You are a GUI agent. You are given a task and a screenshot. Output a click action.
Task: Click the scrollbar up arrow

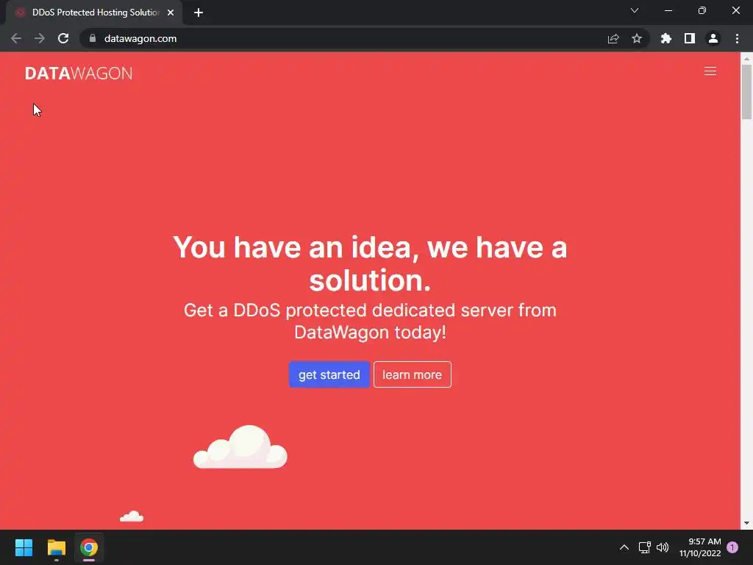[746, 58]
